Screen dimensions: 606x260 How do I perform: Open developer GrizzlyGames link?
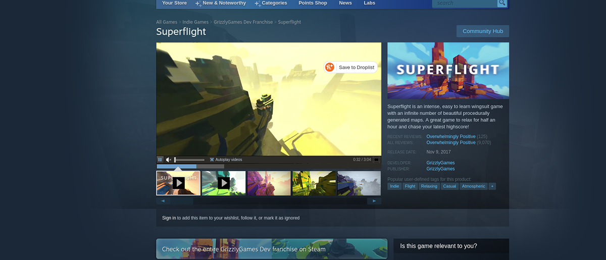(440, 163)
